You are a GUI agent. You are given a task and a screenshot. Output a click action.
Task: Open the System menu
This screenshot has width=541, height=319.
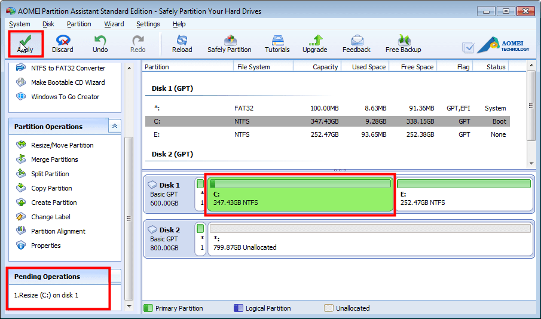pyautogui.click(x=19, y=24)
